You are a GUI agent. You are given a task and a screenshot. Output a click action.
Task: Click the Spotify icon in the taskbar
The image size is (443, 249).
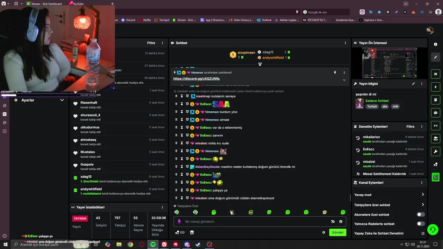[153, 245]
